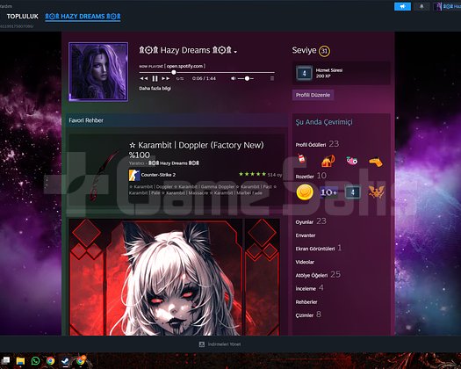Skip to the previous track

143,78
